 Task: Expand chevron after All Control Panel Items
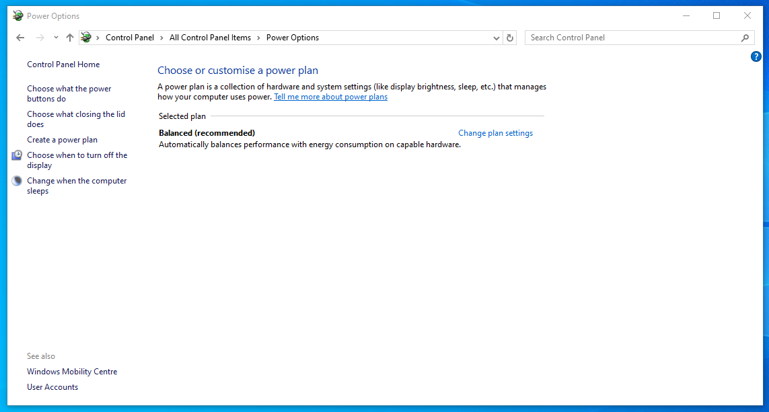[x=258, y=38]
